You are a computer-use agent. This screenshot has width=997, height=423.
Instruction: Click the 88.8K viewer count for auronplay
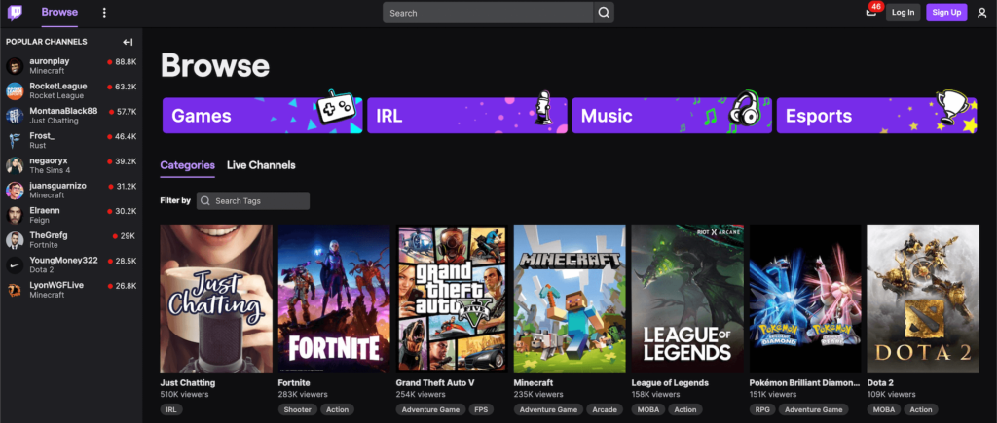point(126,61)
